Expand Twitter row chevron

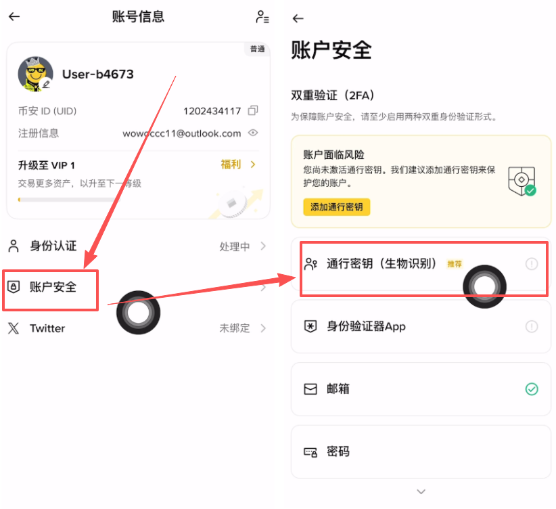(263, 328)
